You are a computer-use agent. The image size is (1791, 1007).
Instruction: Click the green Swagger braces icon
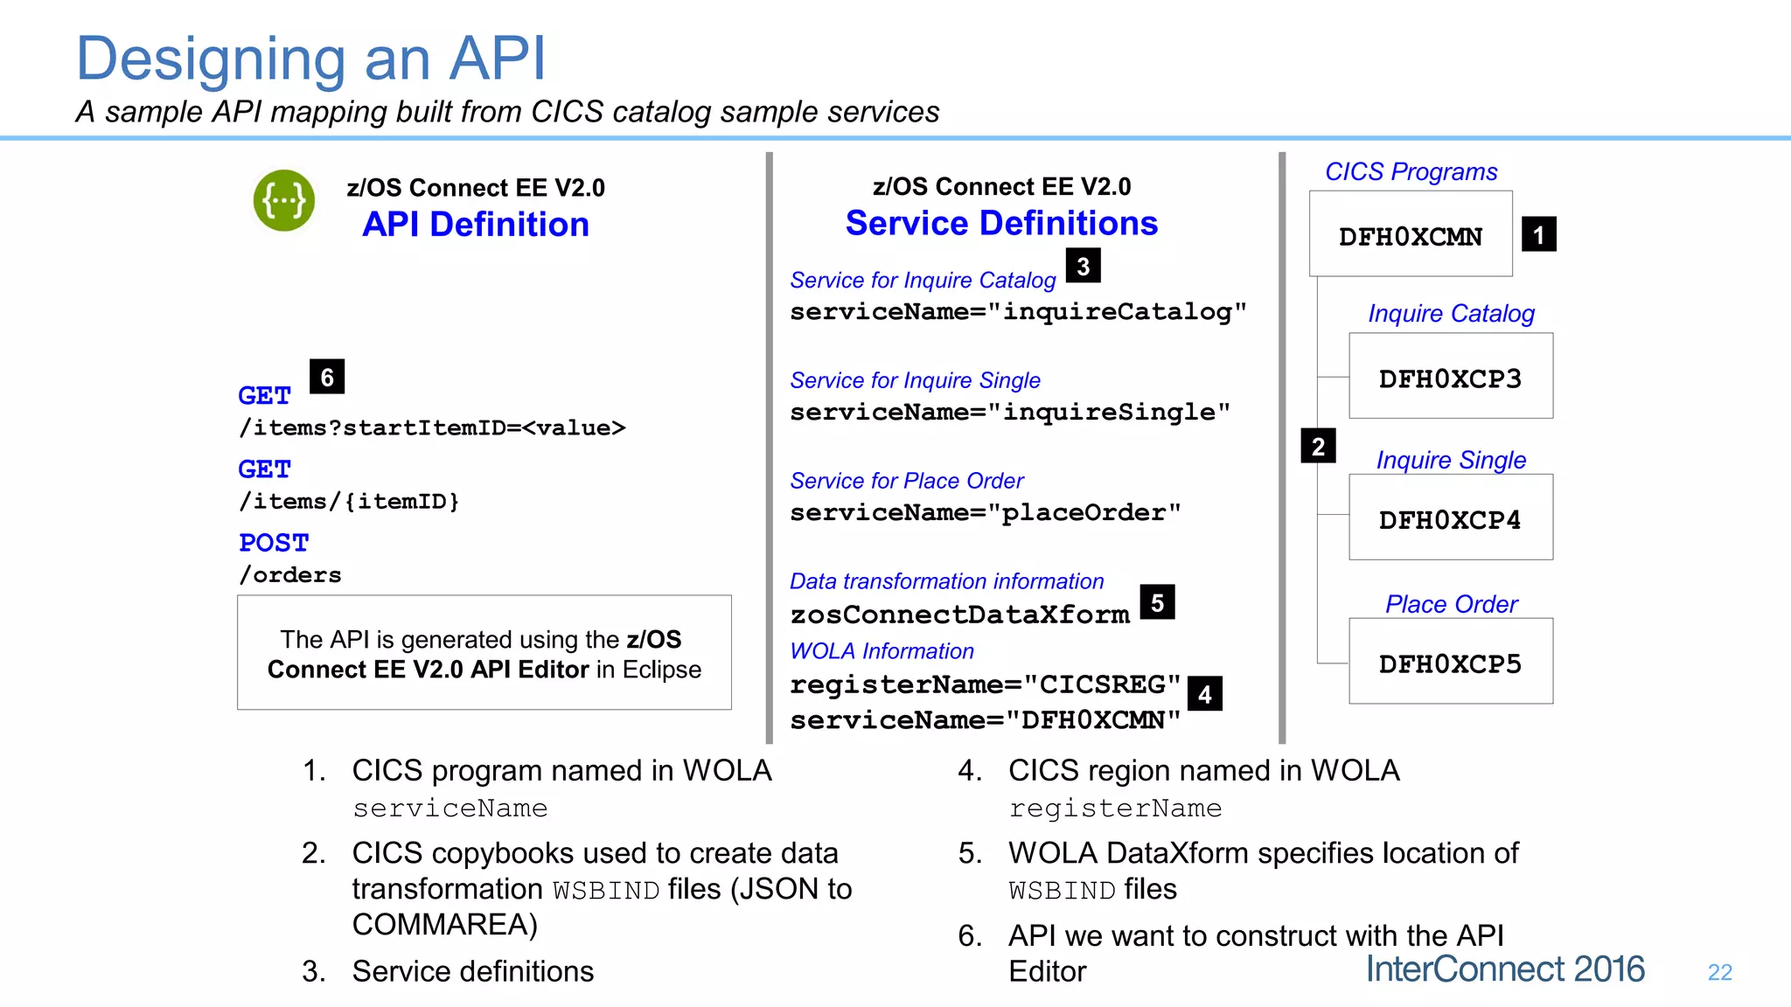[x=284, y=201]
